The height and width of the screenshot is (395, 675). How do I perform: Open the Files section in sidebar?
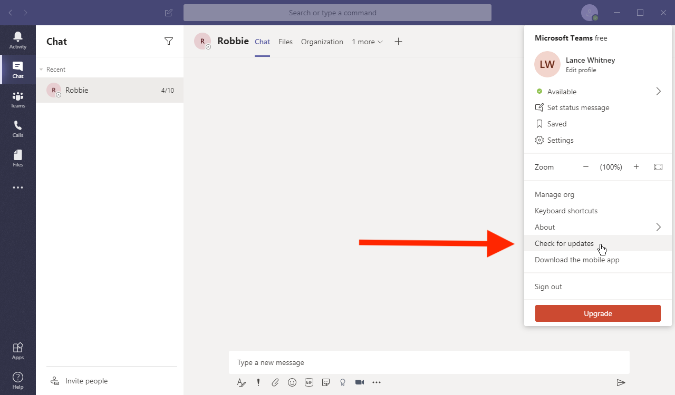[18, 158]
